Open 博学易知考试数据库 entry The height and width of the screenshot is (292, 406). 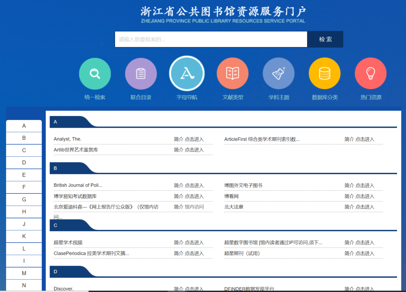point(75,196)
